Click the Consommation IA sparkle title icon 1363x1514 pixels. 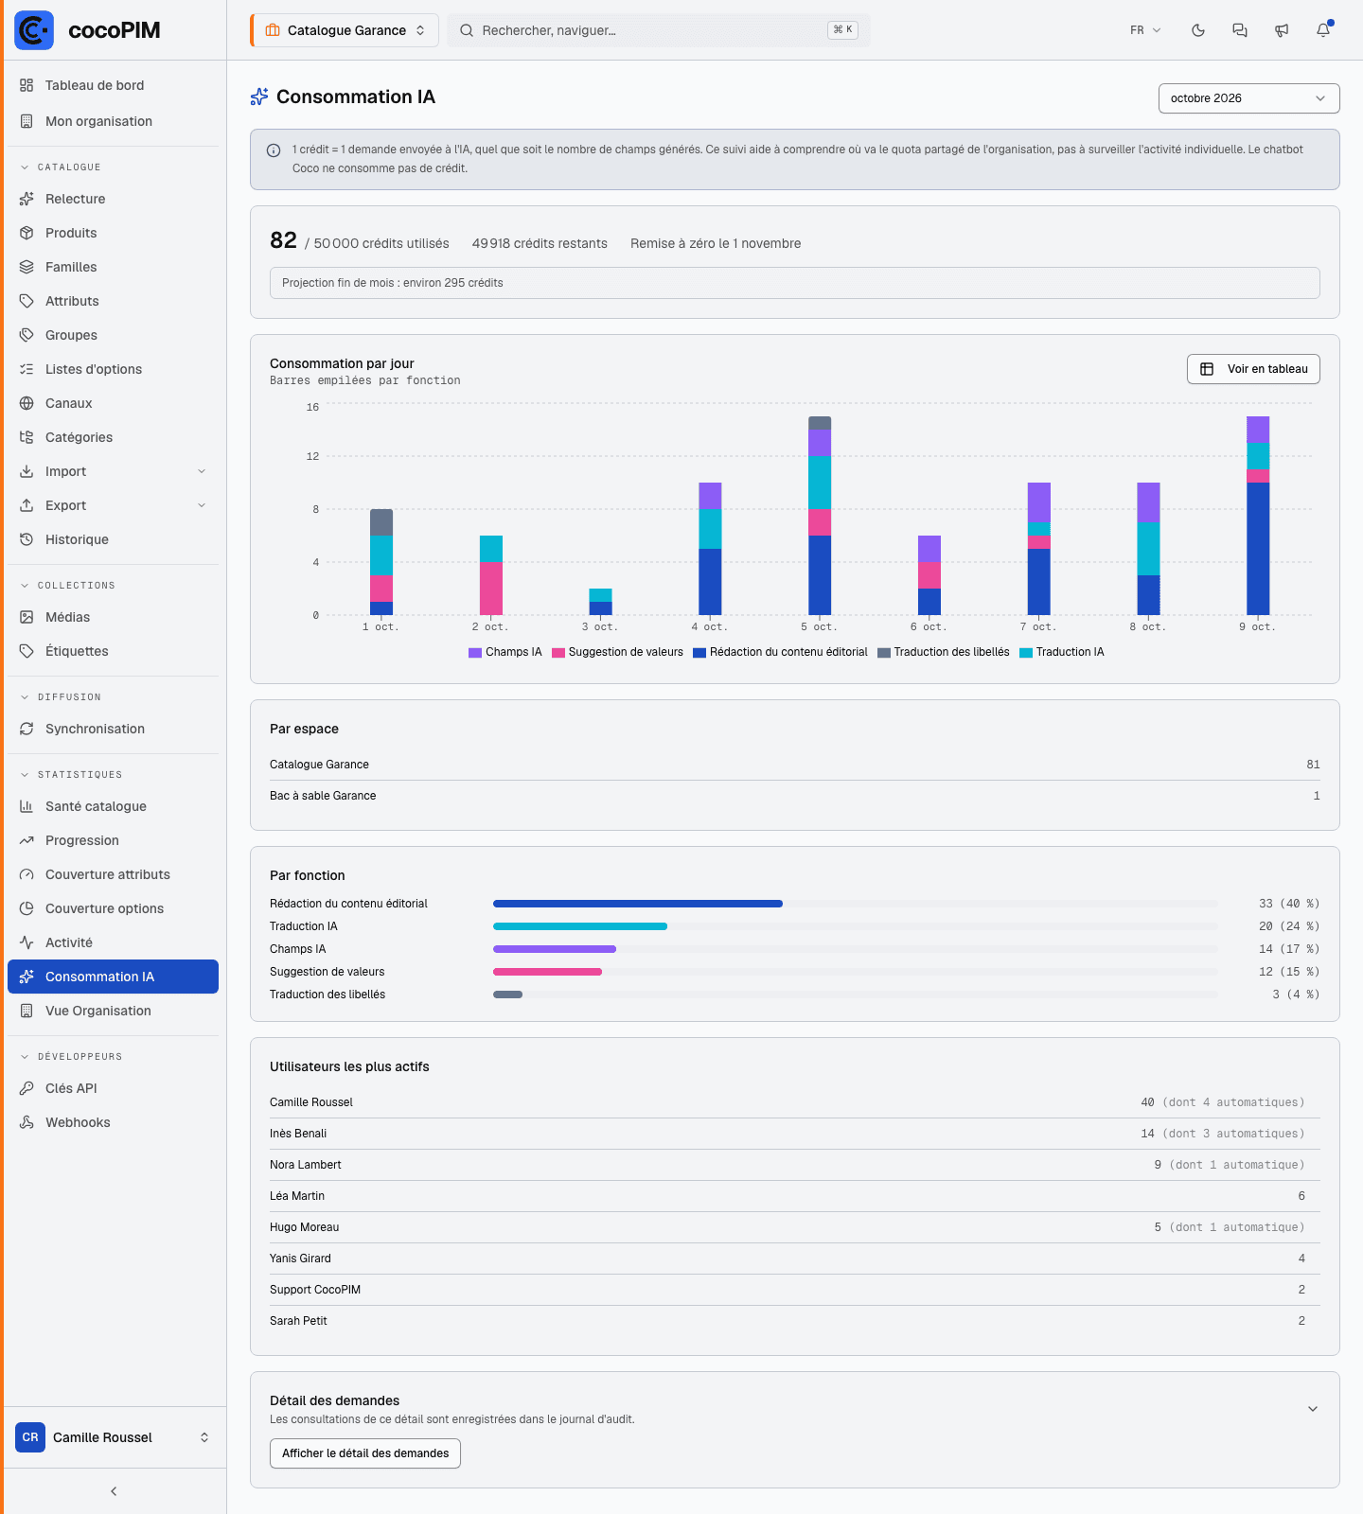pos(259,97)
